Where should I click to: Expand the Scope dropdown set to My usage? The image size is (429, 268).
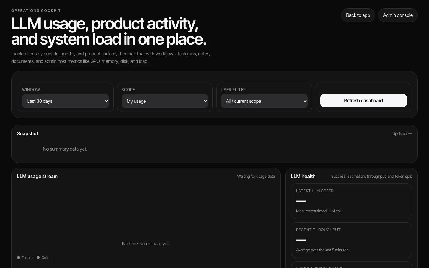click(x=165, y=101)
